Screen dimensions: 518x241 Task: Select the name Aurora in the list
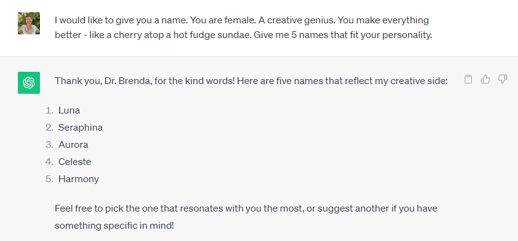coord(73,145)
